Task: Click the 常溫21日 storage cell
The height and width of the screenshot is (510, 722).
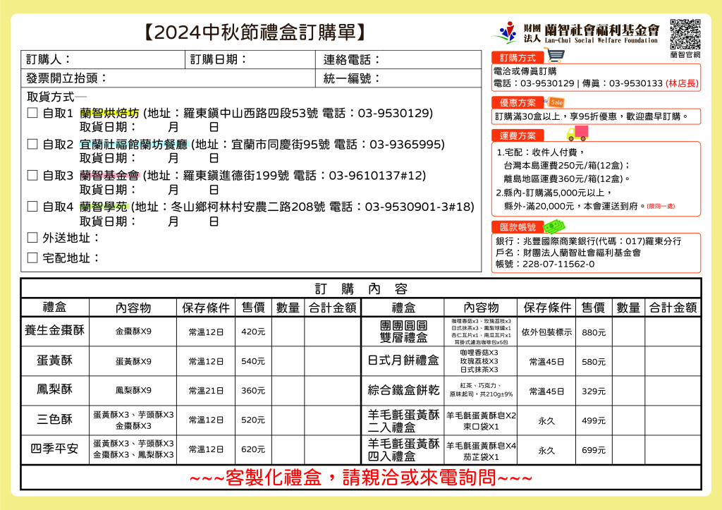Action: tap(206, 390)
